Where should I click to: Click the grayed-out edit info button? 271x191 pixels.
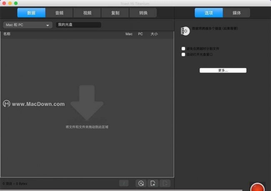coord(124,183)
